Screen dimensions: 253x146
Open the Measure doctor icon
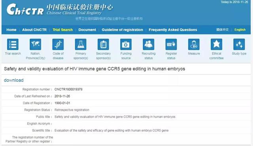(194, 44)
